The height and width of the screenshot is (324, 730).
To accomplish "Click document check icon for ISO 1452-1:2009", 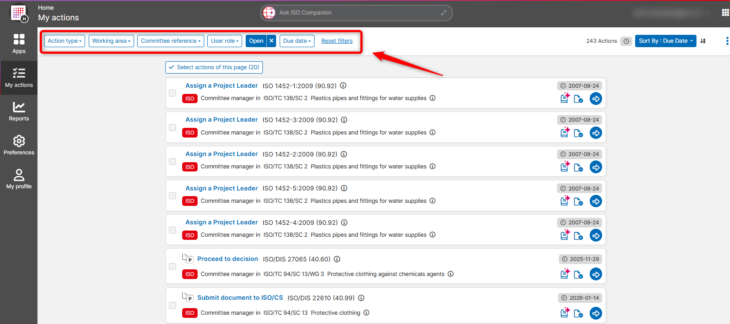I will tap(578, 99).
